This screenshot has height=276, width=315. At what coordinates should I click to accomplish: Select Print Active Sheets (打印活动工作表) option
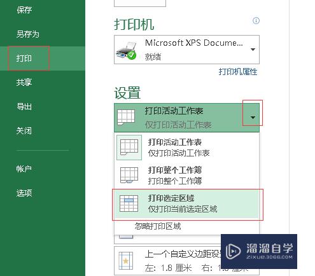(x=186, y=148)
